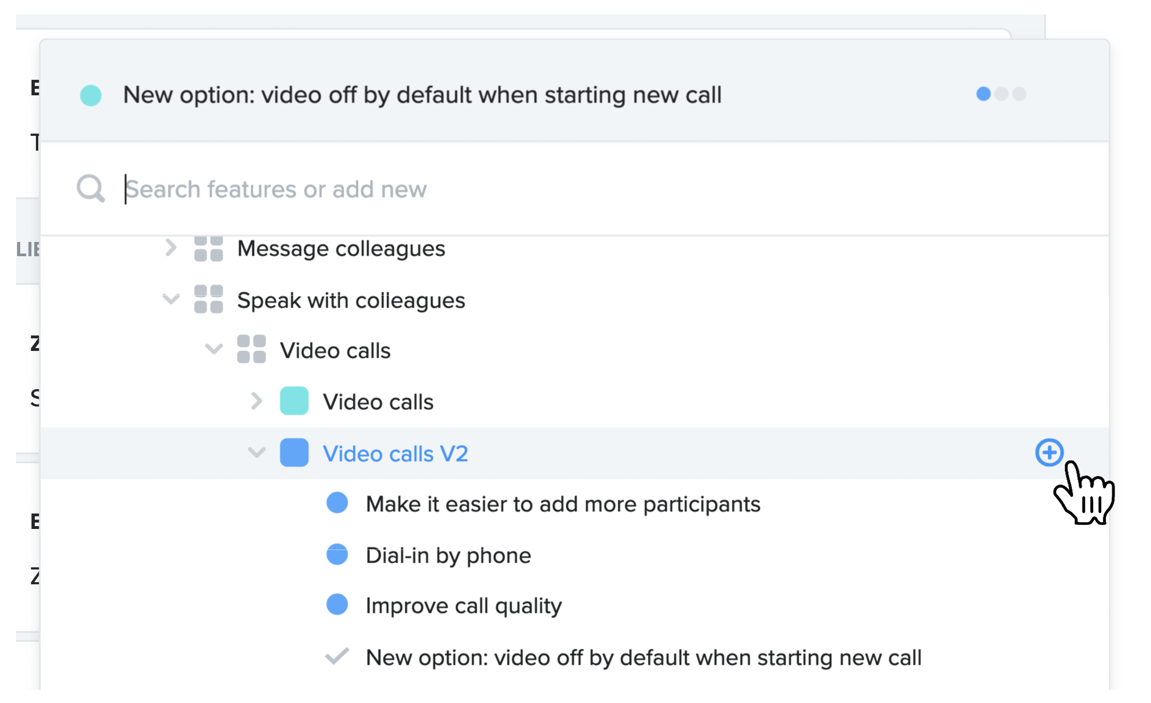Click the blue dot beside Dial-in by phone
Image resolution: width=1151 pixels, height=703 pixels.
click(337, 554)
